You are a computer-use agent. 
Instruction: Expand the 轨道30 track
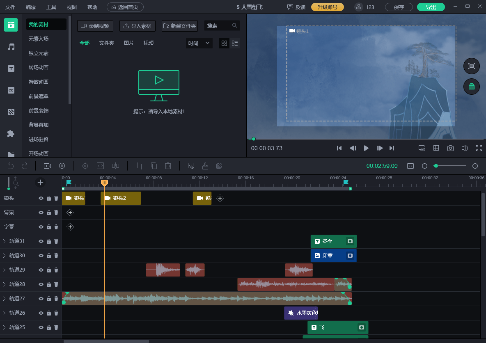pos(5,256)
